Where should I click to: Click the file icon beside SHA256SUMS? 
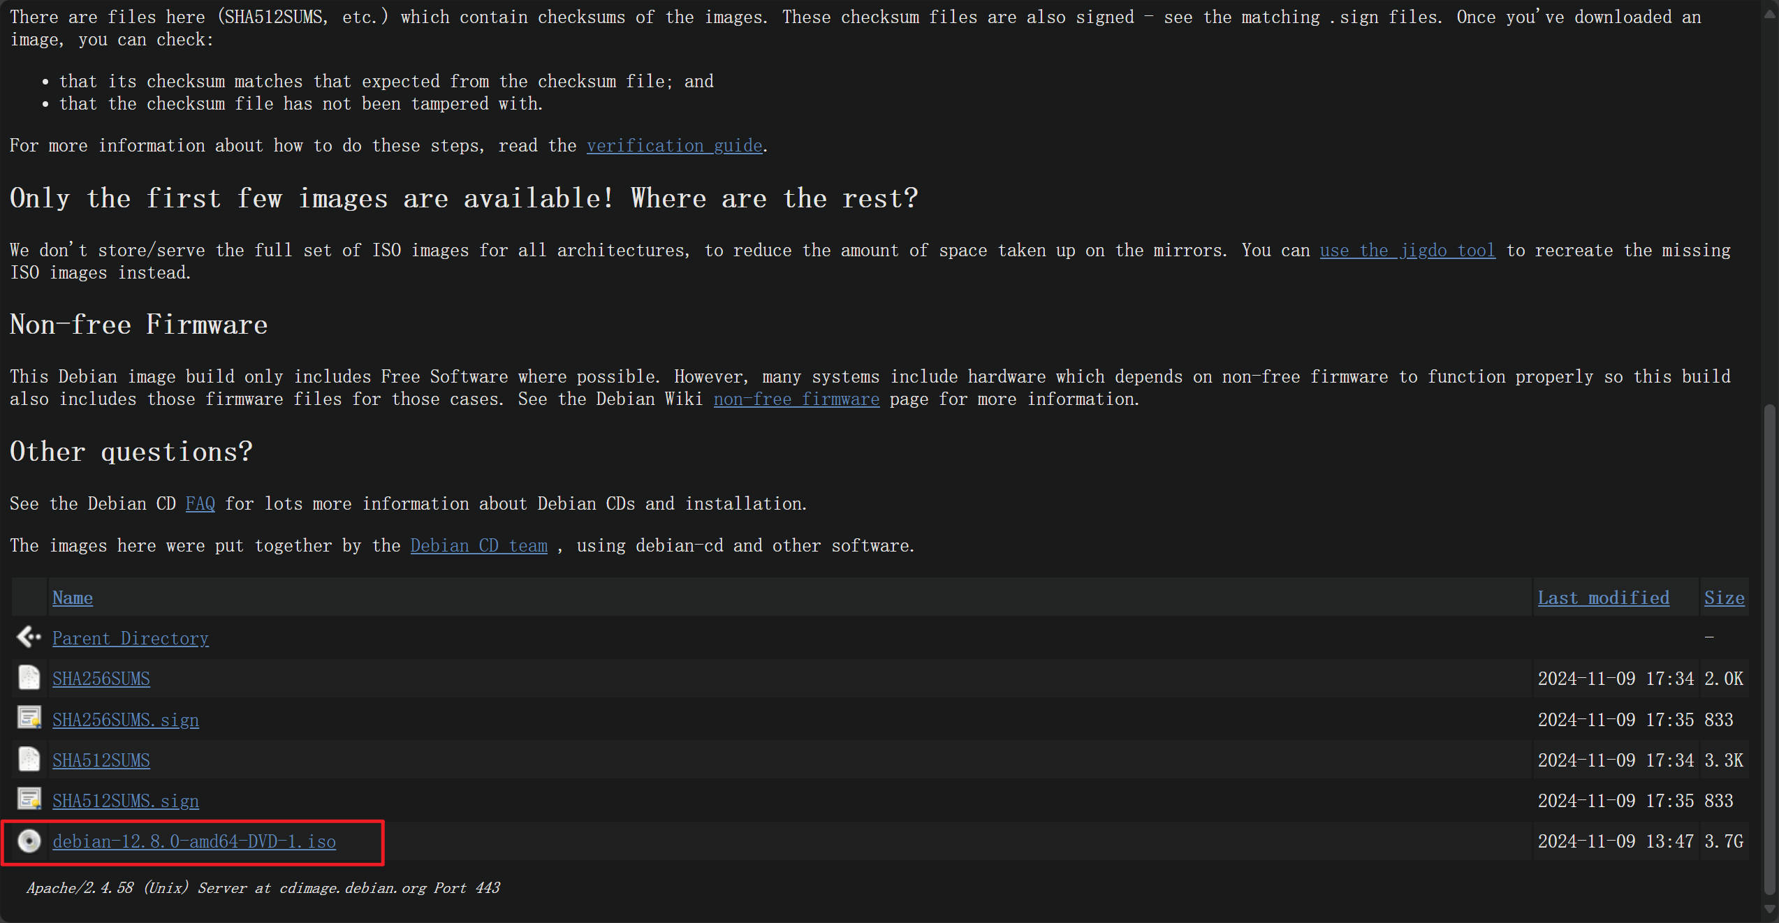29,677
